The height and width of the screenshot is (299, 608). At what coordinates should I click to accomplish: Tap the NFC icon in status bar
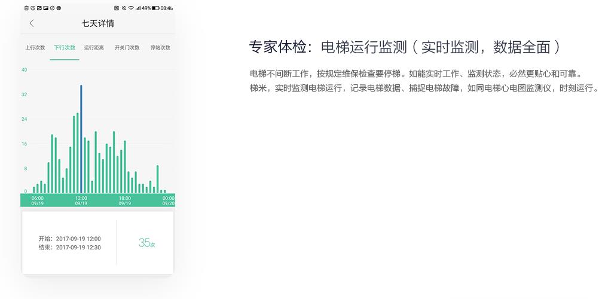(116, 8)
